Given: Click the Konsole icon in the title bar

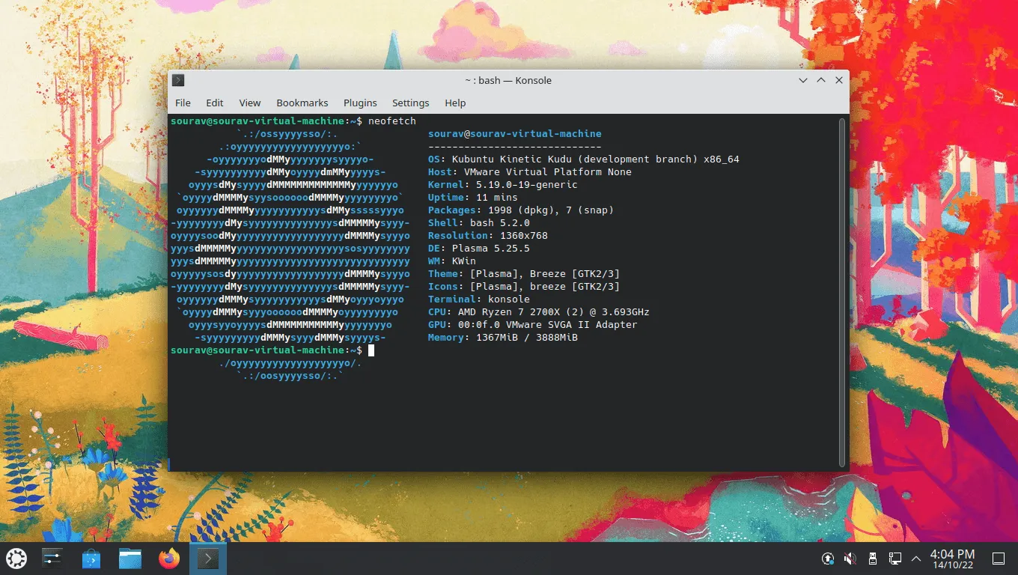Looking at the screenshot, I should pos(177,80).
